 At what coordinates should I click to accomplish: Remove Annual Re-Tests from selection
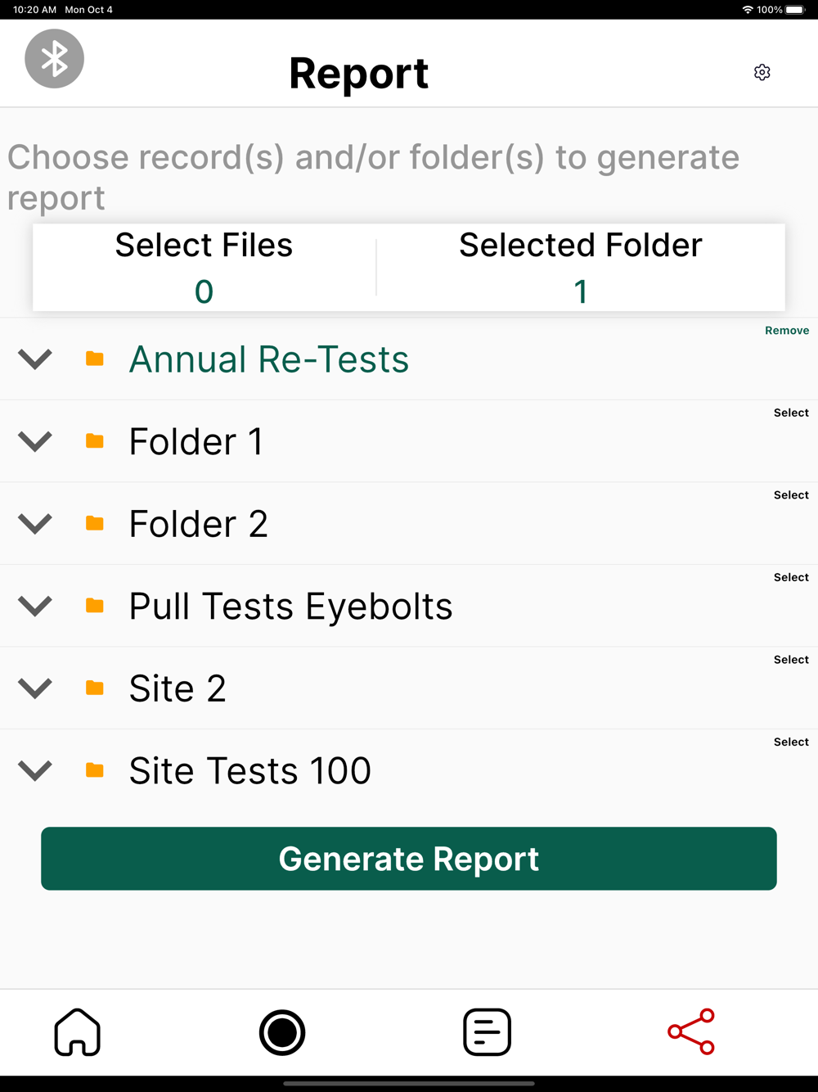pos(787,331)
